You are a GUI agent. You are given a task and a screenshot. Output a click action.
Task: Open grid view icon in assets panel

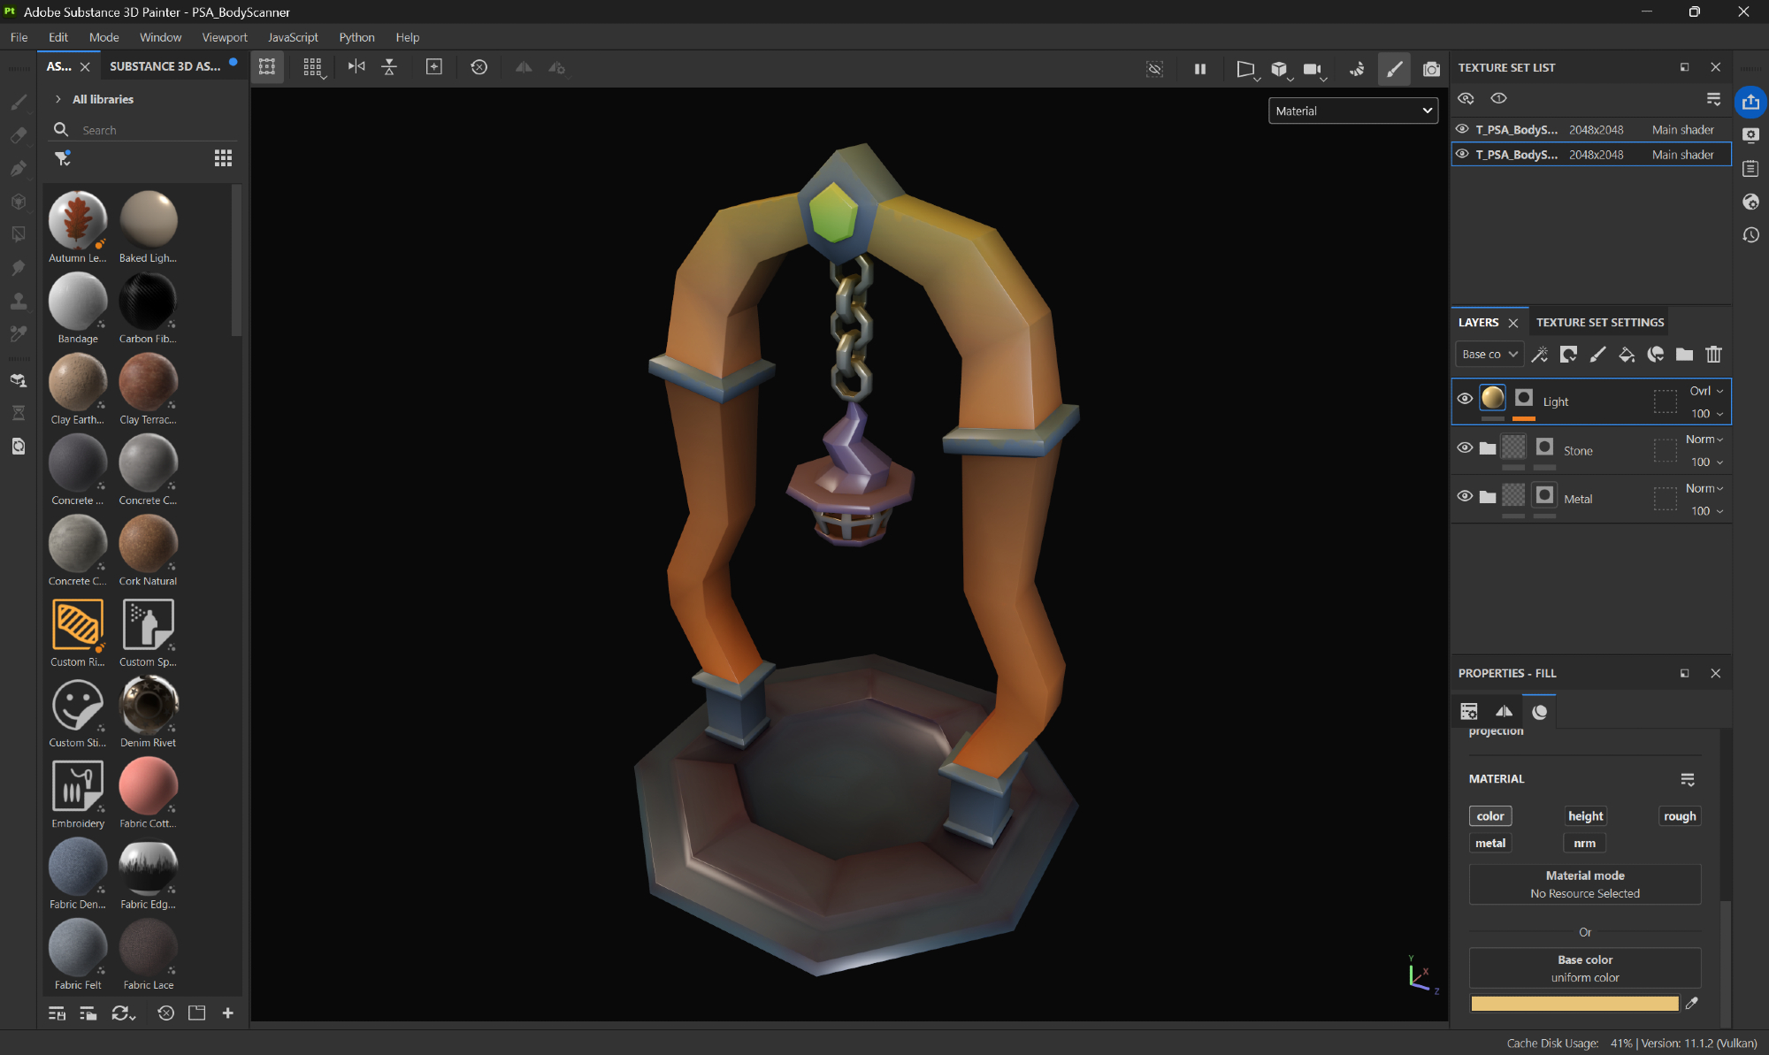tap(223, 158)
